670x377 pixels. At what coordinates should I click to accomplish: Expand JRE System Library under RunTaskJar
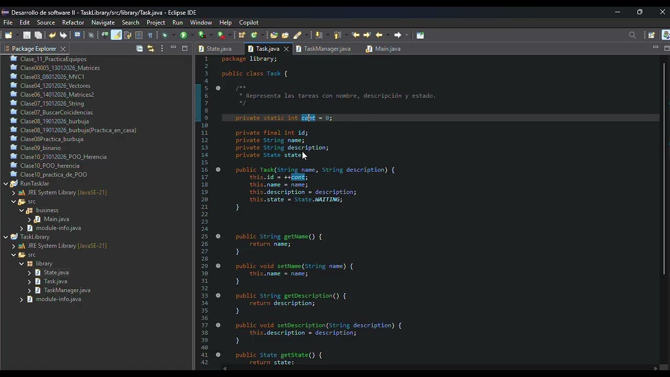pos(14,193)
